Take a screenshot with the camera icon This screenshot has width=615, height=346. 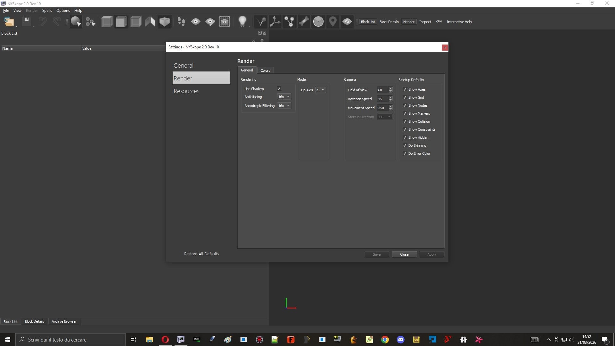click(225, 22)
